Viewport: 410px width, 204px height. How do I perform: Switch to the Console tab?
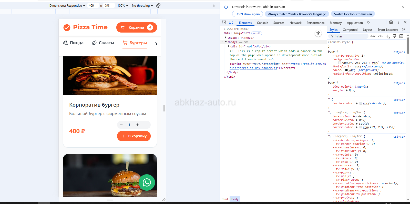(x=262, y=23)
